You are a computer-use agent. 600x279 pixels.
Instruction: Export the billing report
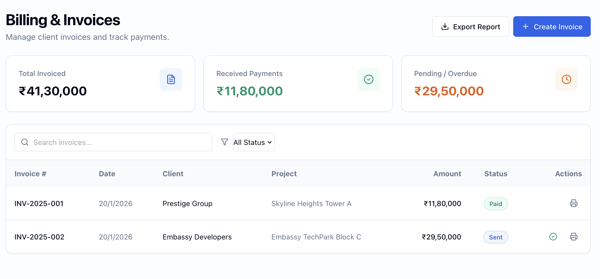[x=470, y=27]
